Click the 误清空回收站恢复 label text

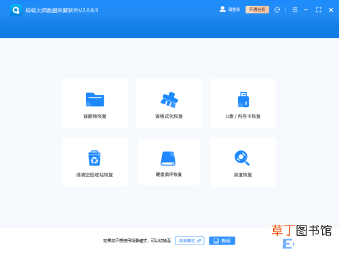pos(94,175)
